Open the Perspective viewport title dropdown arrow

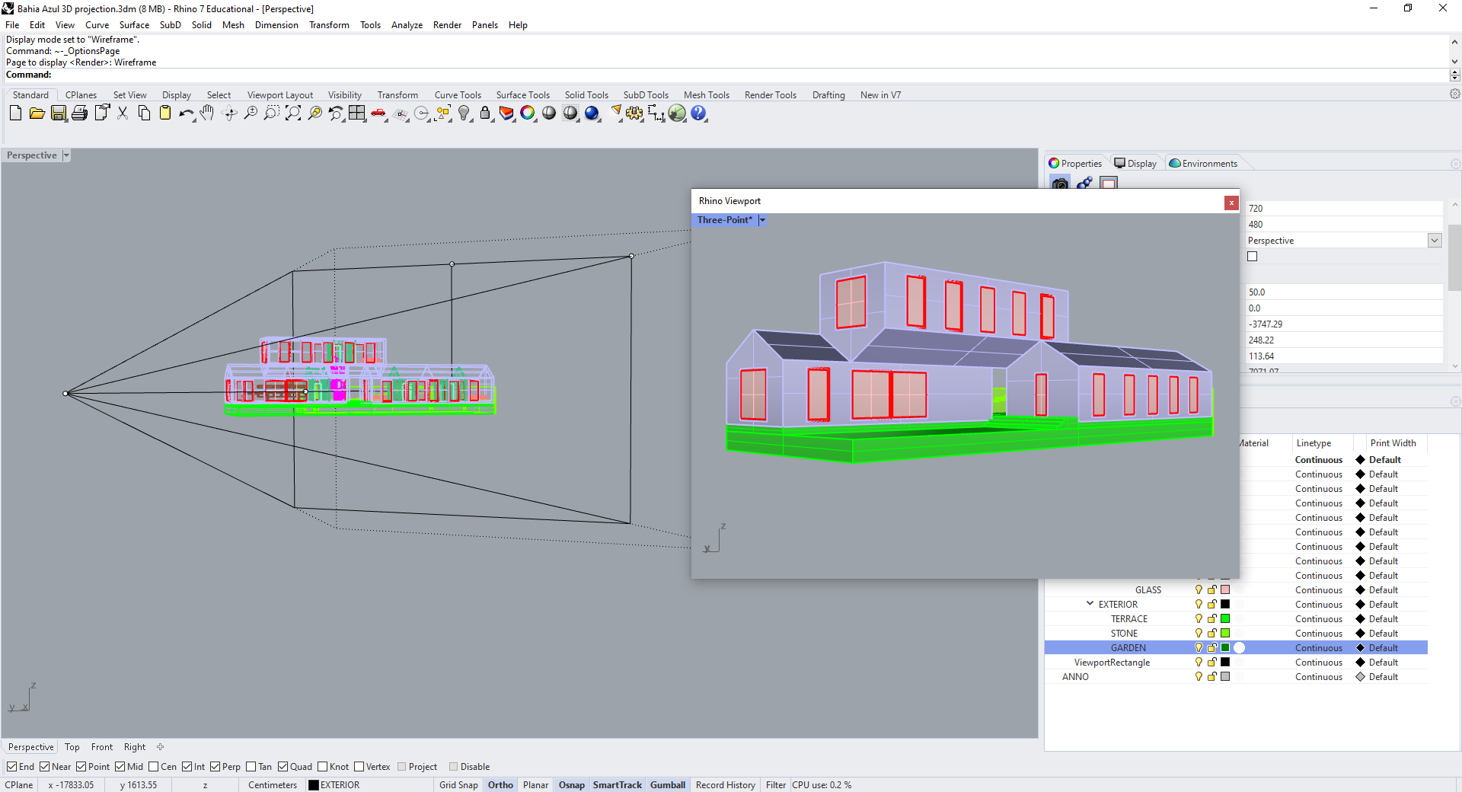(66, 155)
